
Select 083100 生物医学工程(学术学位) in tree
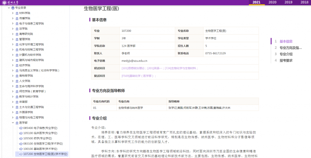43,143
